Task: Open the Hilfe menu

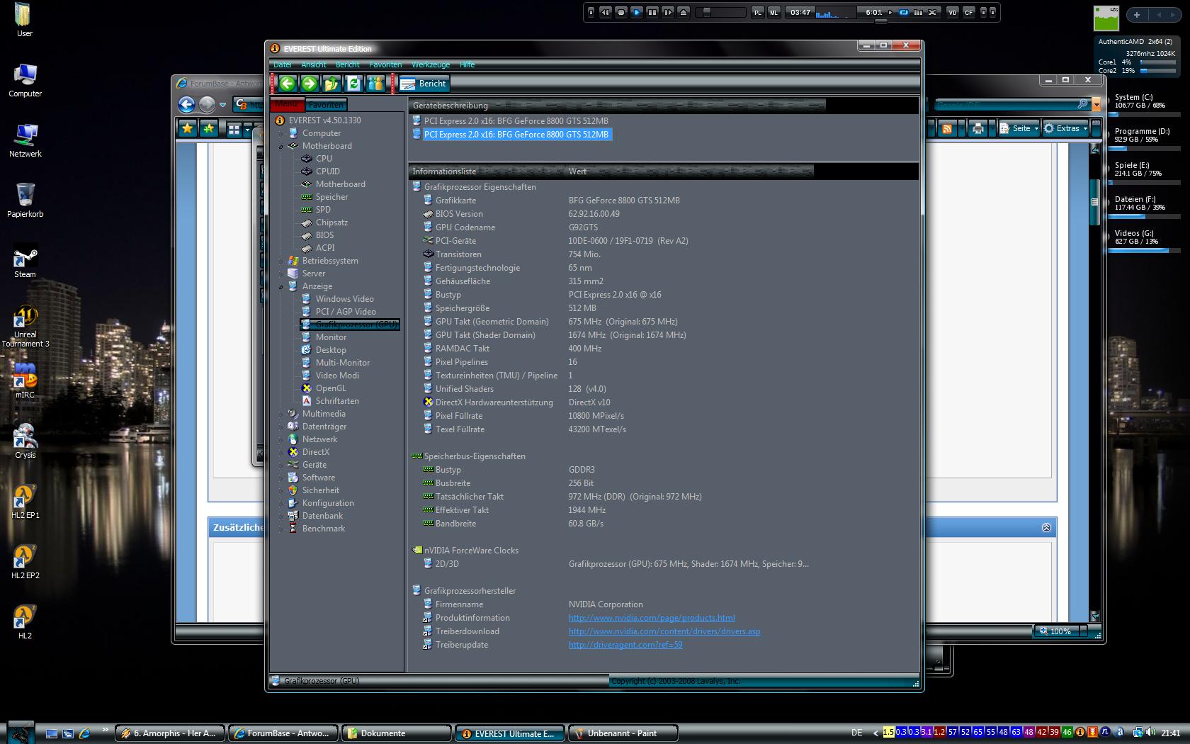Action: [x=467, y=64]
